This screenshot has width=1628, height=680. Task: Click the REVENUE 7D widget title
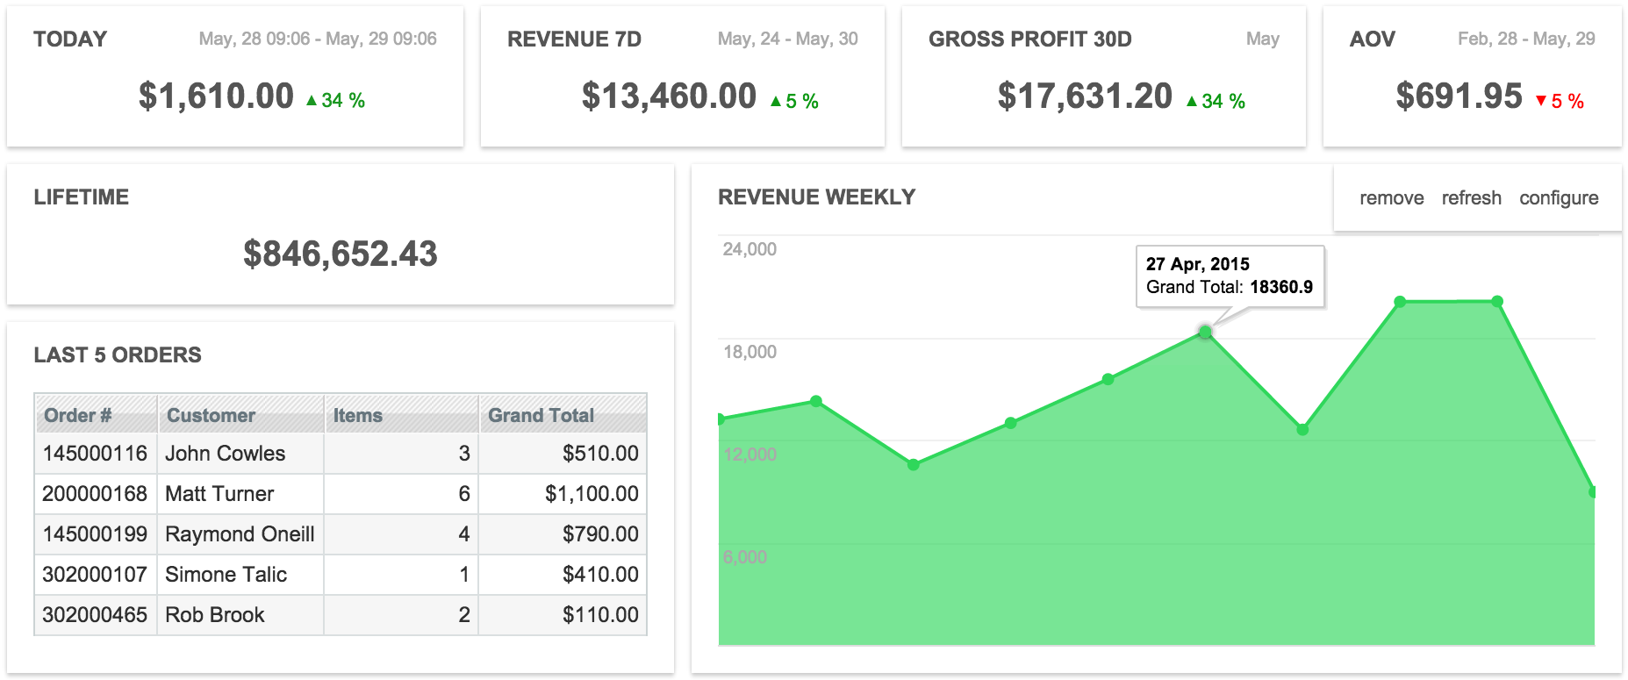pos(574,39)
